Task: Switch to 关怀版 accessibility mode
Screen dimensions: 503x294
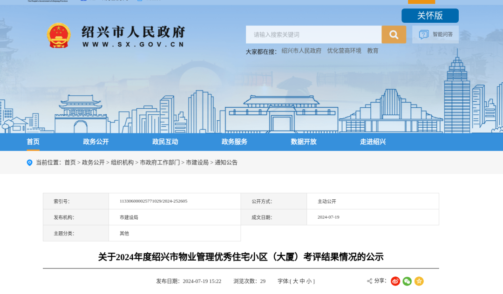Action: point(430,16)
